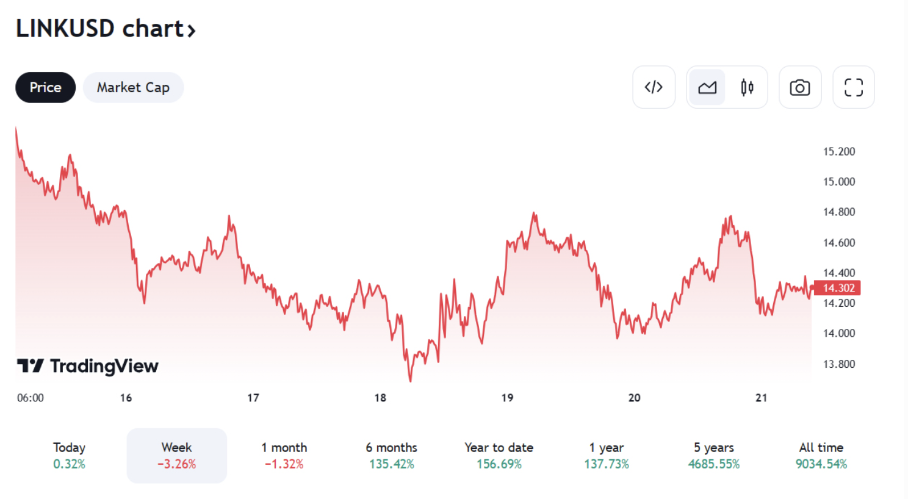The width and height of the screenshot is (908, 499).
Task: Click the 18 date marker on time axis
Action: (380, 398)
